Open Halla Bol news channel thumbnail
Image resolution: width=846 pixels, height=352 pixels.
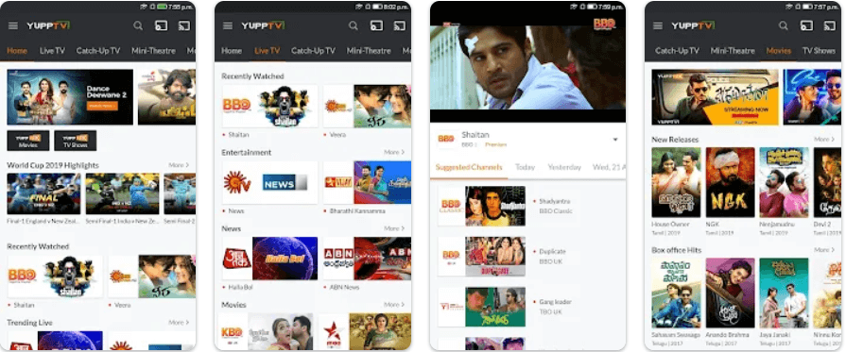coord(269,259)
